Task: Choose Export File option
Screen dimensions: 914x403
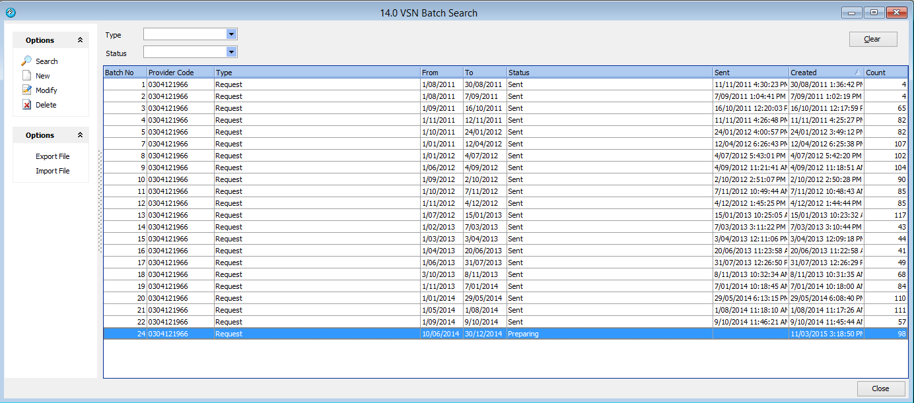Action: (x=52, y=156)
